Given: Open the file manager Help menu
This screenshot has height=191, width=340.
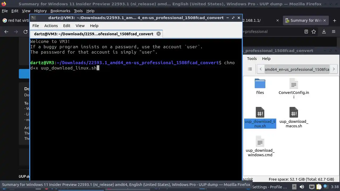Looking at the screenshot, I should (266, 59).
